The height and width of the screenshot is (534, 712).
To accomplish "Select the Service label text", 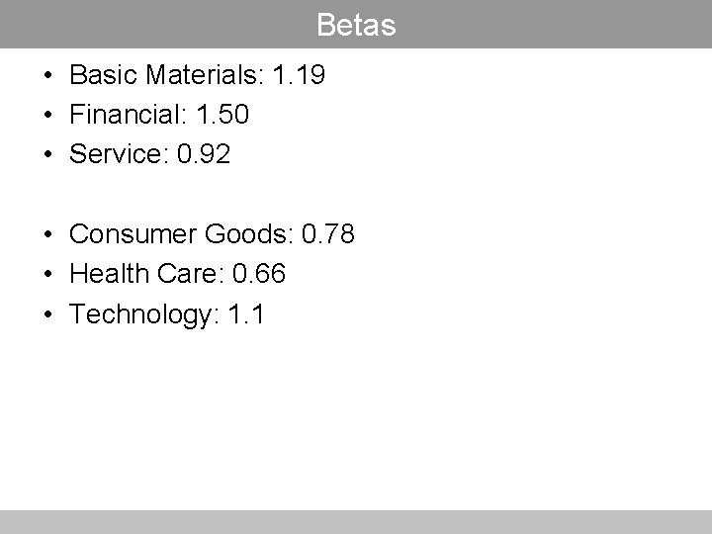I will (115, 155).
